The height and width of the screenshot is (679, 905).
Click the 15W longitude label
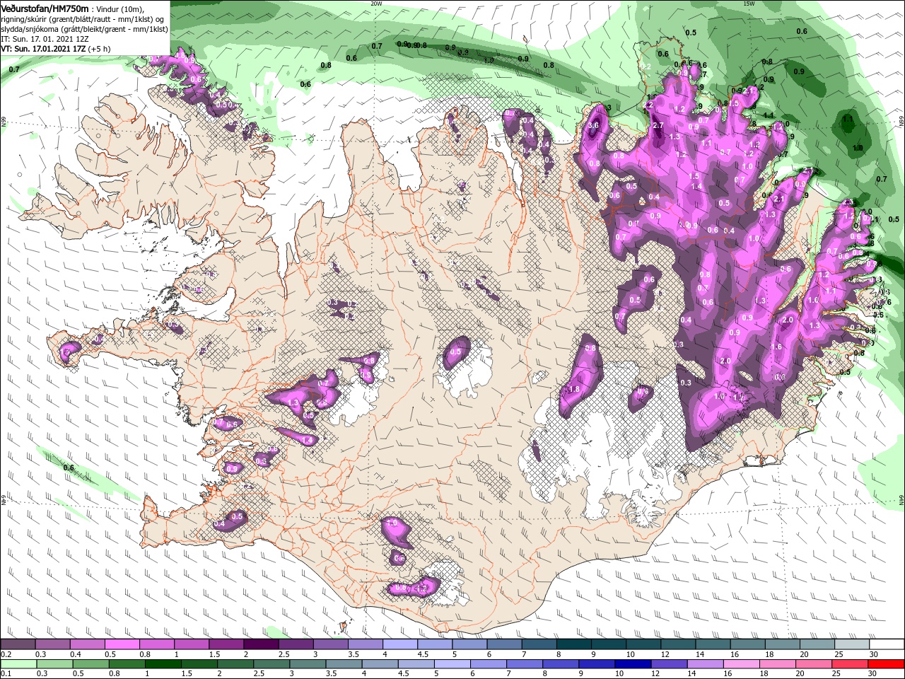click(x=749, y=3)
